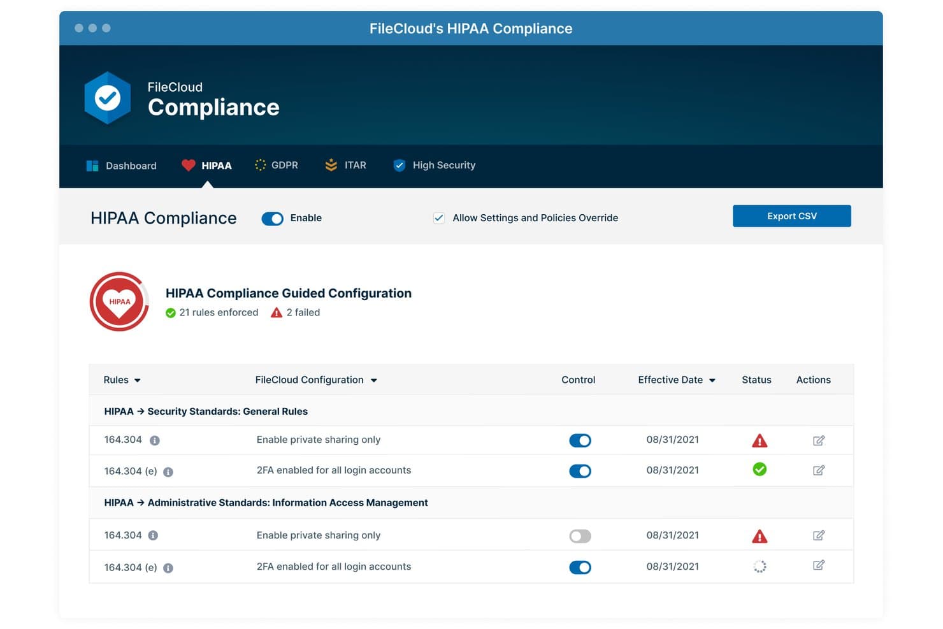The image size is (943, 629).
Task: Click info icon for 164.304 under Information Access Management
Action: click(x=153, y=535)
